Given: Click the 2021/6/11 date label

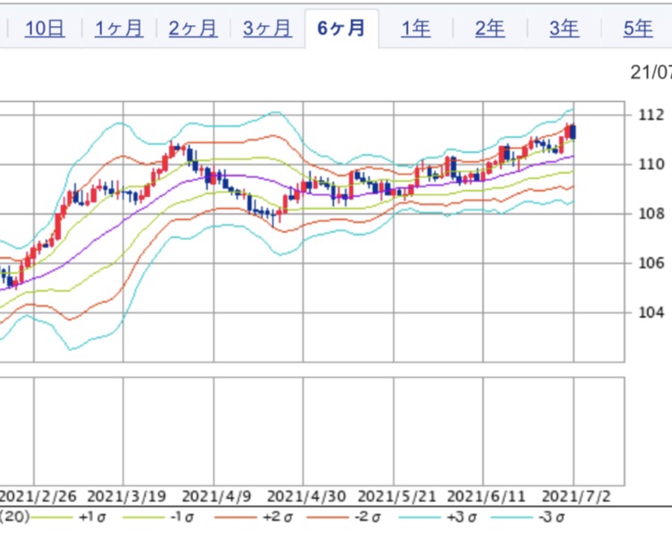Looking at the screenshot, I should click(486, 496).
